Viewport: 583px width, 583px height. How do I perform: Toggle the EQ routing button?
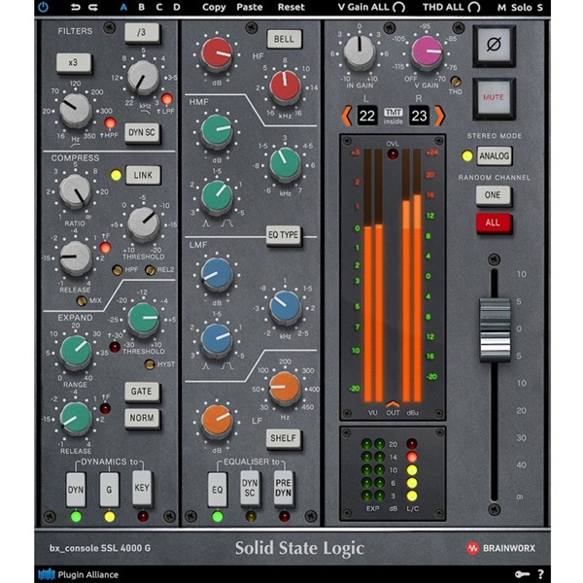pos(218,490)
